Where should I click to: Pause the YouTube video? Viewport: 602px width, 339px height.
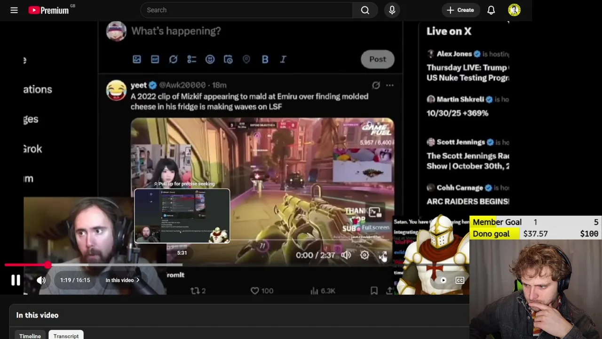pos(16,280)
